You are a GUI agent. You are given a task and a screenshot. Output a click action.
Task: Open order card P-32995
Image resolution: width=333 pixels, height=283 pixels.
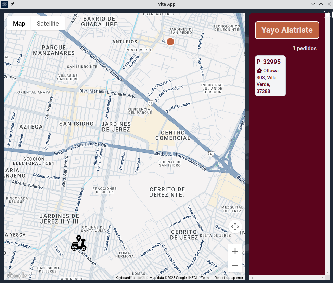click(x=270, y=76)
